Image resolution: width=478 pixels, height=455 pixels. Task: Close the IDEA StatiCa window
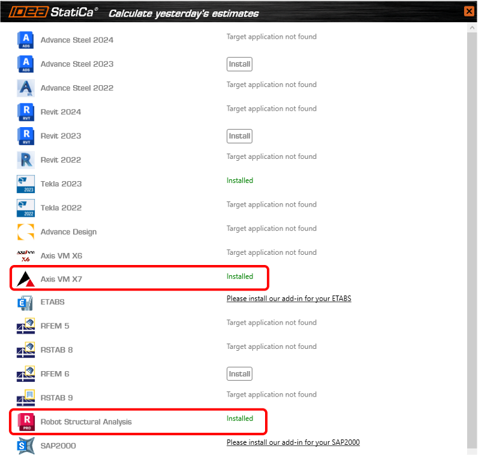click(469, 11)
